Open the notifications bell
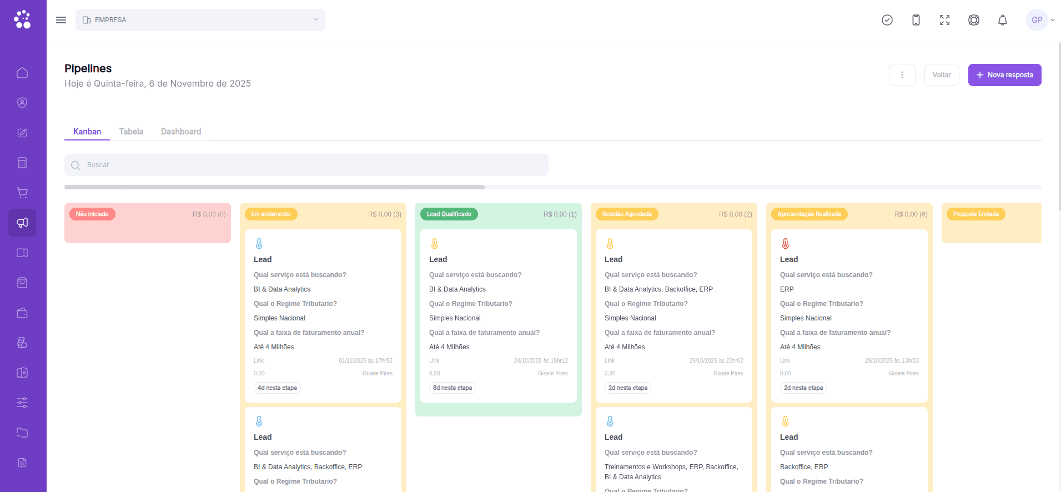This screenshot has width=1061, height=492. (x=1003, y=20)
